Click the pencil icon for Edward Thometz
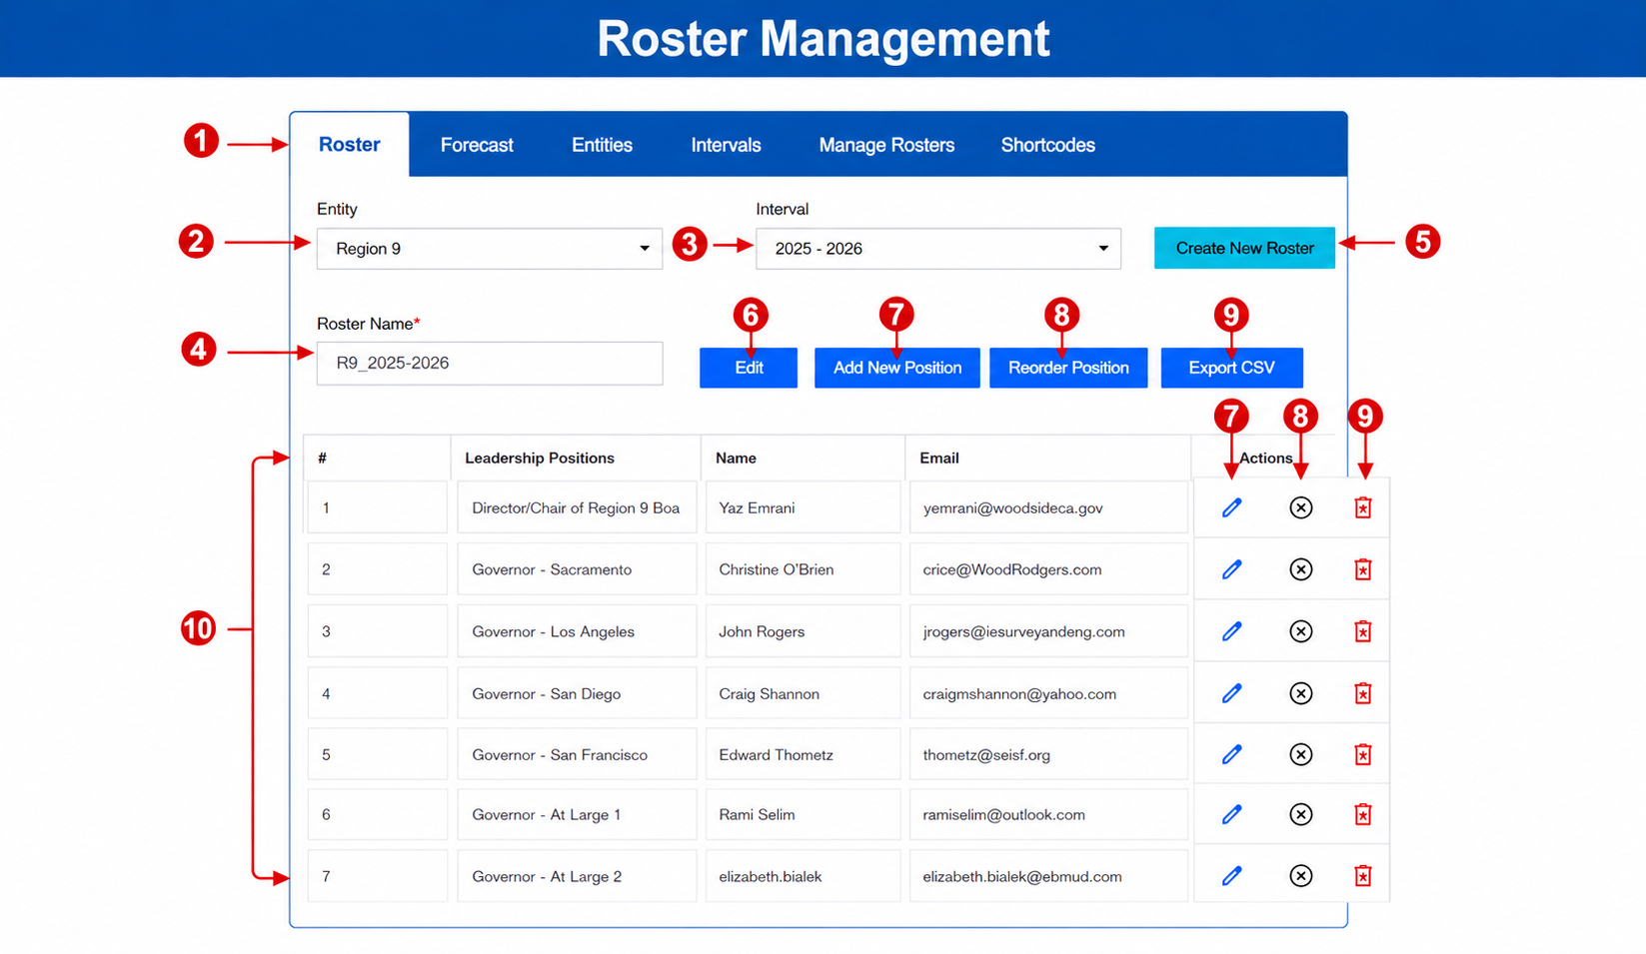Viewport: 1646px width, 954px height. coord(1231,754)
